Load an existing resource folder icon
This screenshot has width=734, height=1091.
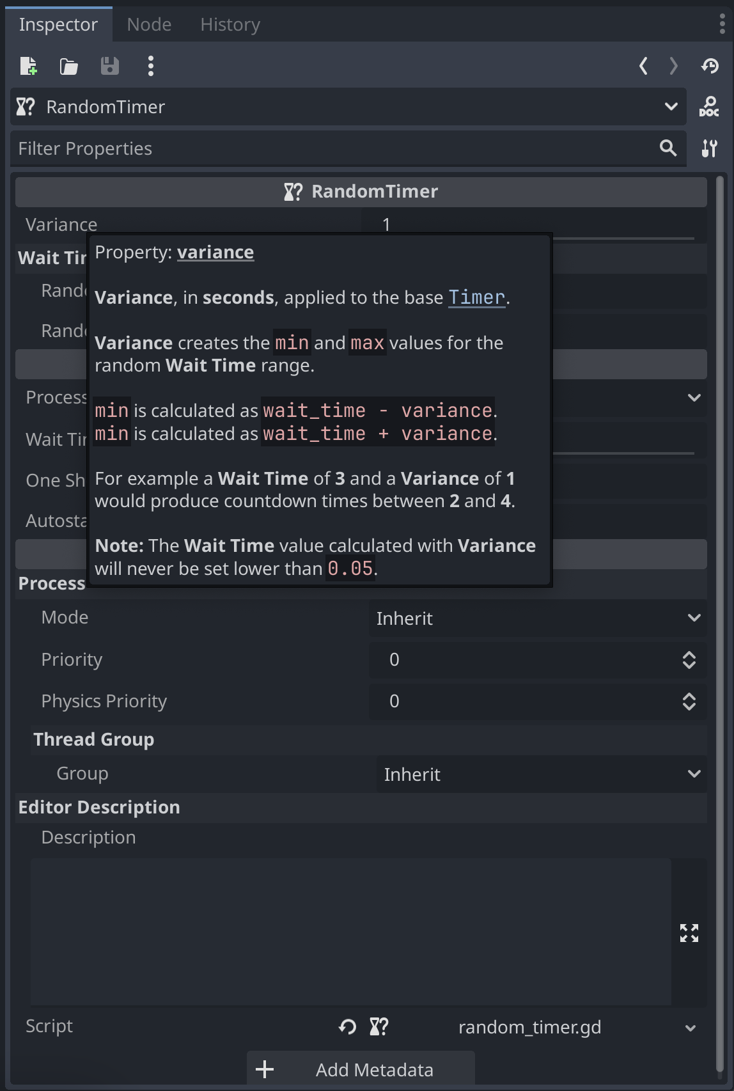tap(69, 66)
